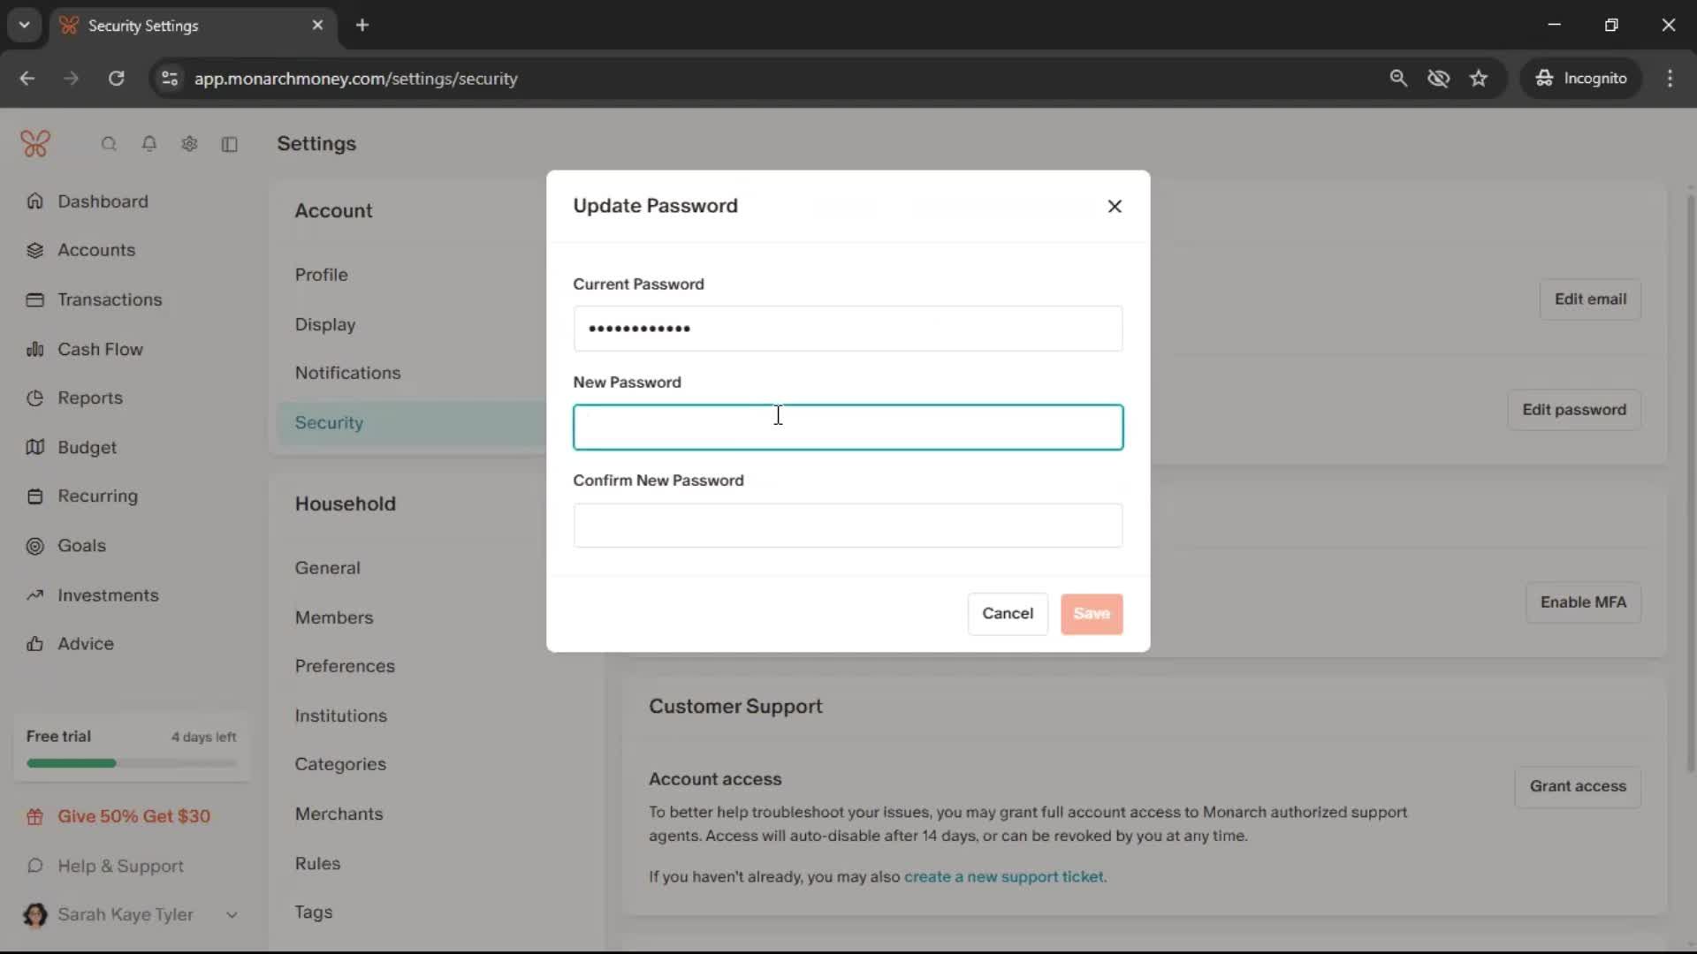The width and height of the screenshot is (1697, 954).
Task: Close the Update Password dialog
Action: 1115,206
